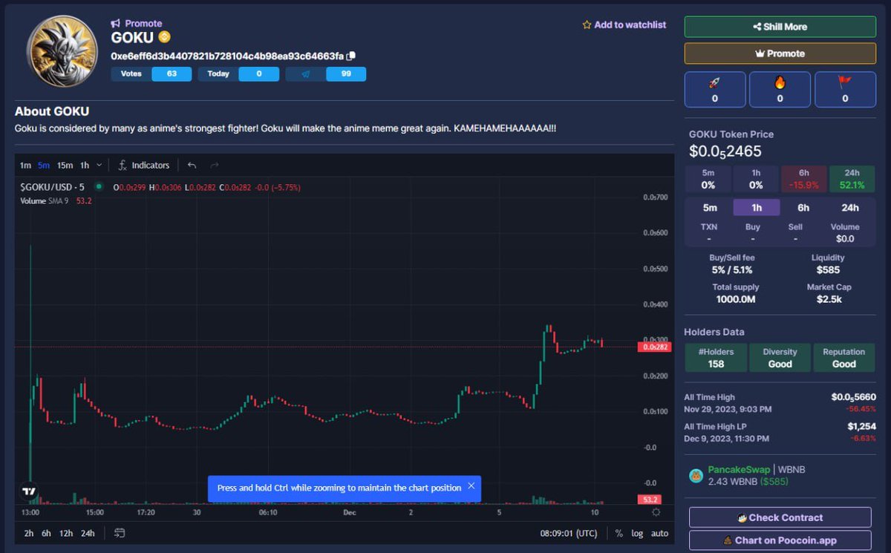The width and height of the screenshot is (891, 553).
Task: Open the go-to-date calendar icon
Action: tap(120, 533)
